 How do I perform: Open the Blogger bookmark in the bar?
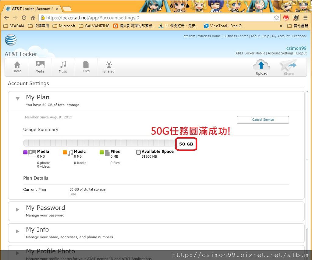[134, 26]
